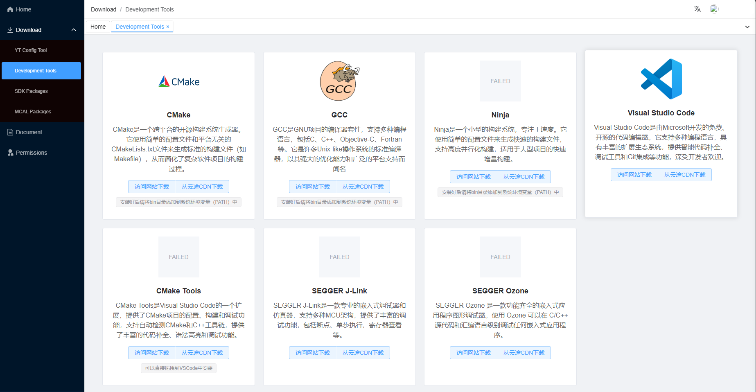The width and height of the screenshot is (756, 392).
Task: Click the PATH hint tag under Ninja
Action: [x=500, y=192]
